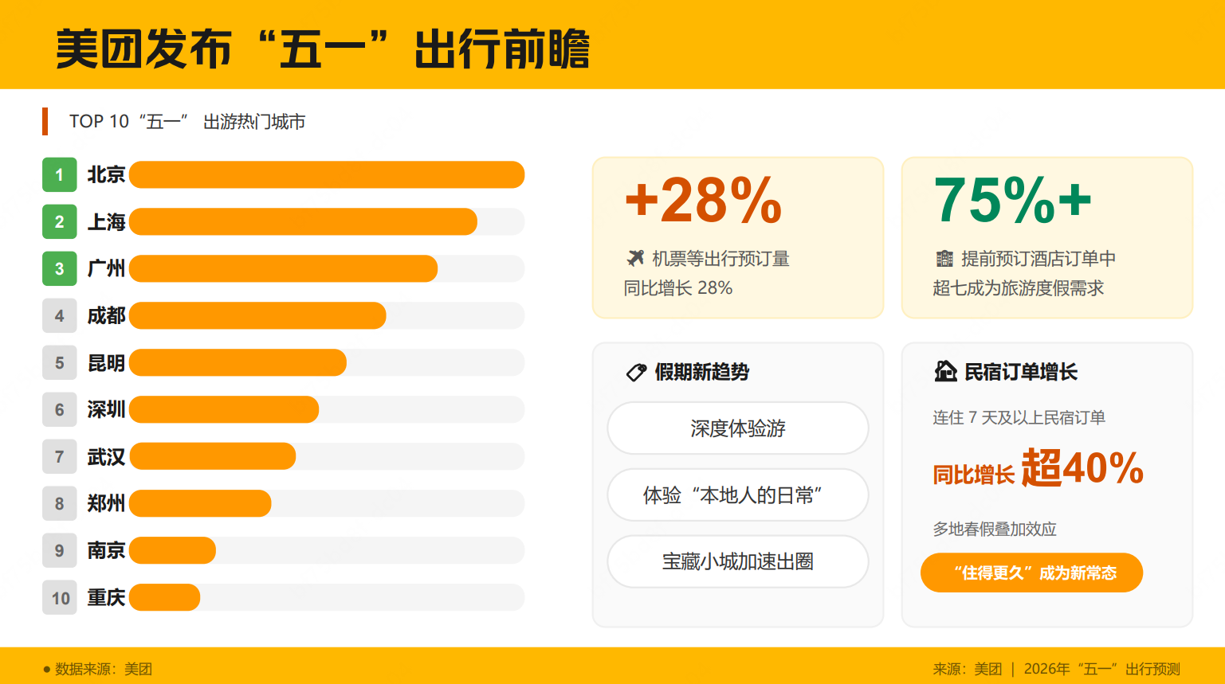Select the 宝藏小城加速出圈 pill
The height and width of the screenshot is (684, 1225).
[x=737, y=561]
